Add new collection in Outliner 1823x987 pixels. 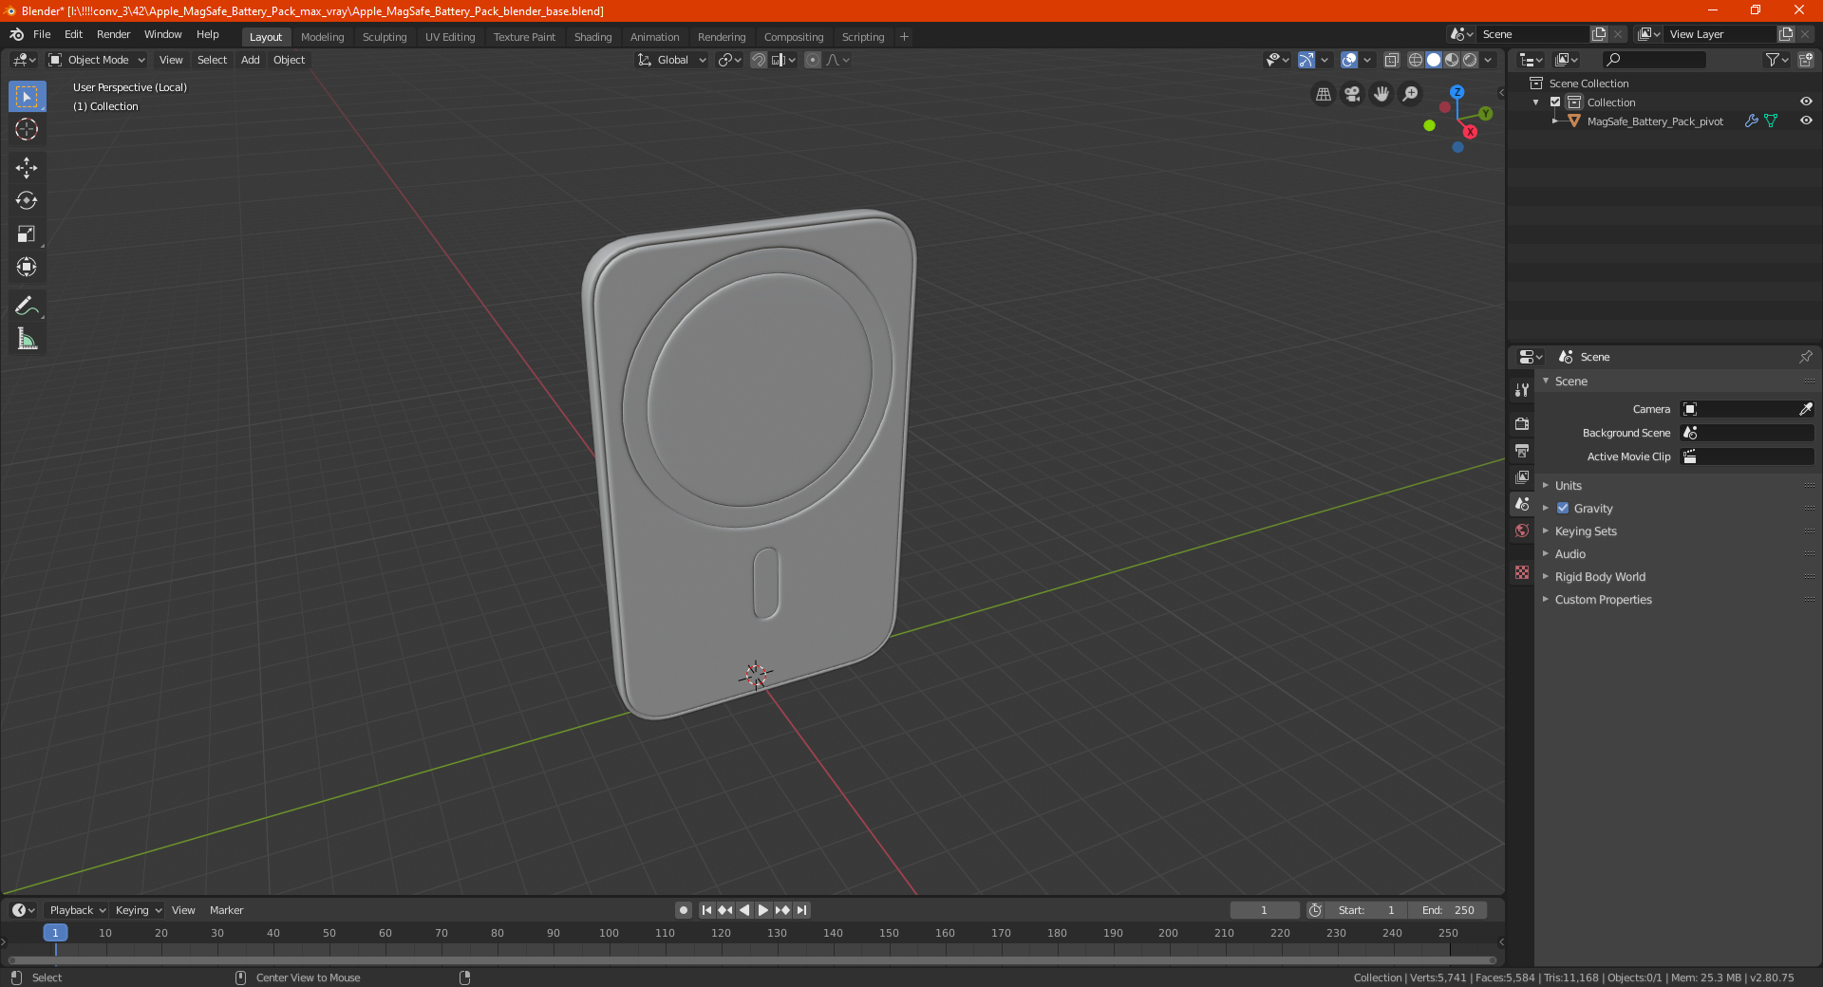point(1805,60)
